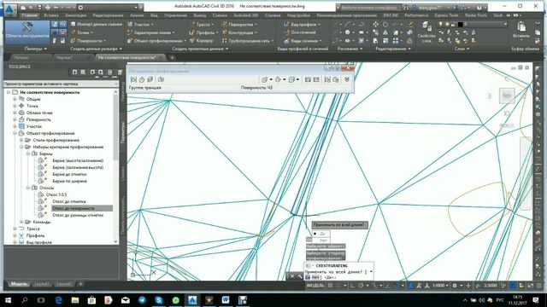
Task: Open Объект профилирования ribbon dropdown
Action: click(156, 41)
